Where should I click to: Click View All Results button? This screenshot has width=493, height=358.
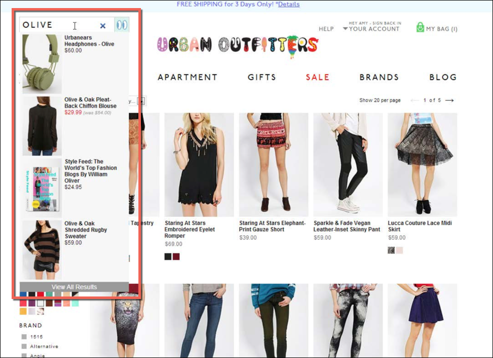pyautogui.click(x=74, y=287)
